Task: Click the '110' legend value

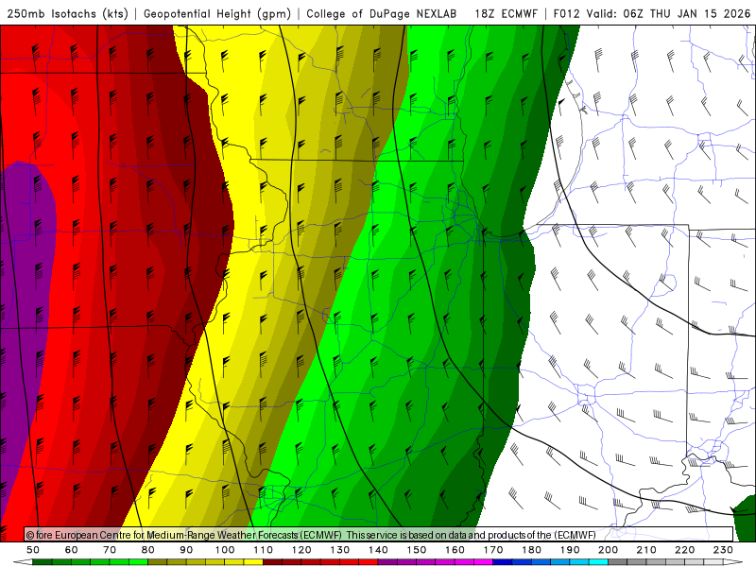Action: coord(264,550)
